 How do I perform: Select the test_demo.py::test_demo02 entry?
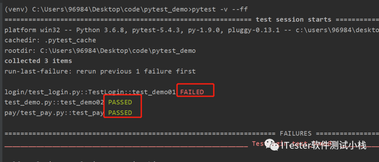click(x=54, y=102)
